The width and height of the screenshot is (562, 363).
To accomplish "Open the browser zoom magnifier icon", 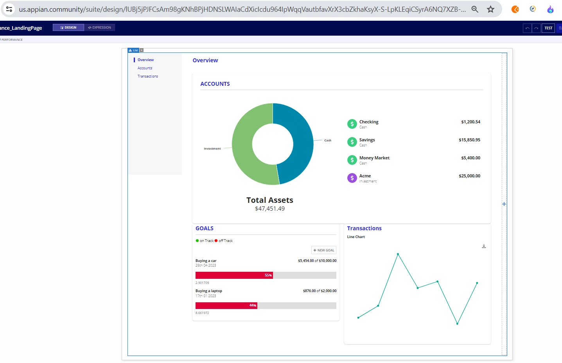I will pos(475,9).
